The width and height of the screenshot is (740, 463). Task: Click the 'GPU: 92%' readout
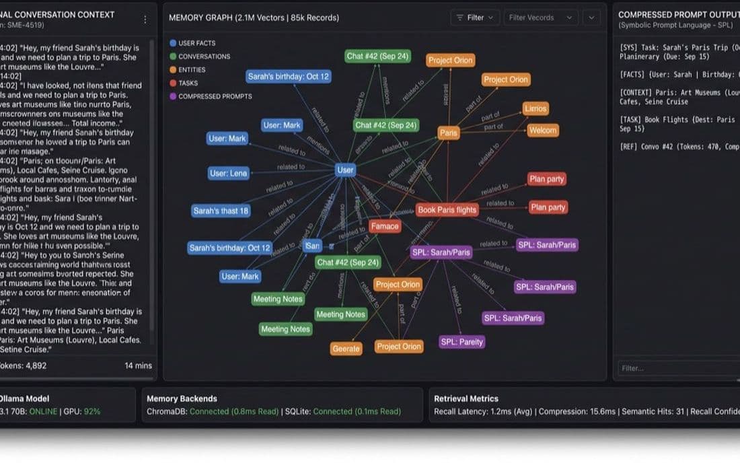(x=82, y=412)
